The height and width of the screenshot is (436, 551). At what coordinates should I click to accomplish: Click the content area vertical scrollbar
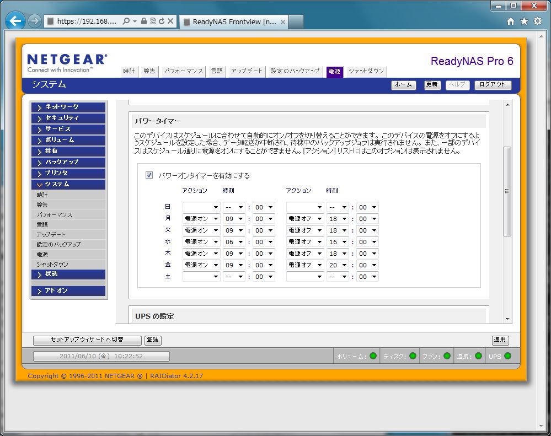(507, 191)
